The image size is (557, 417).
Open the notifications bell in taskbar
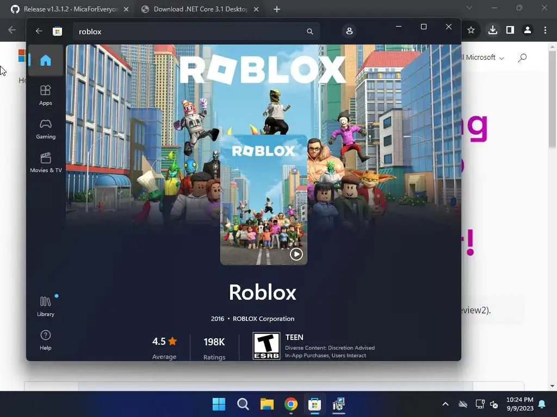tap(542, 404)
